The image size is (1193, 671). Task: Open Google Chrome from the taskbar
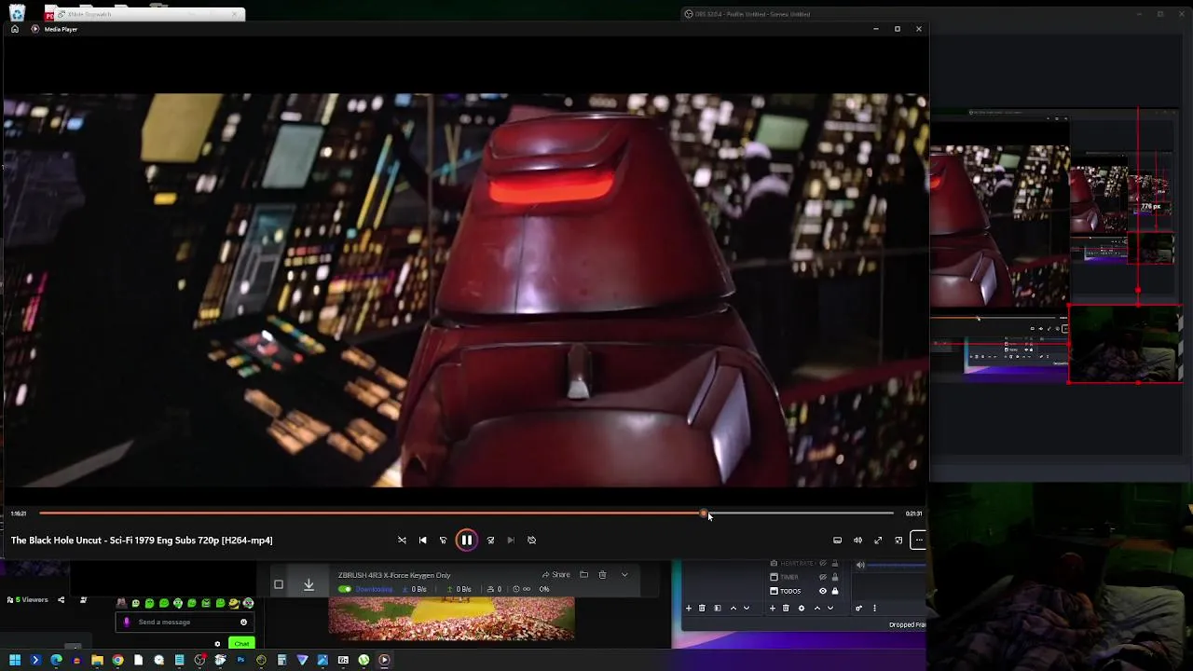(x=117, y=660)
